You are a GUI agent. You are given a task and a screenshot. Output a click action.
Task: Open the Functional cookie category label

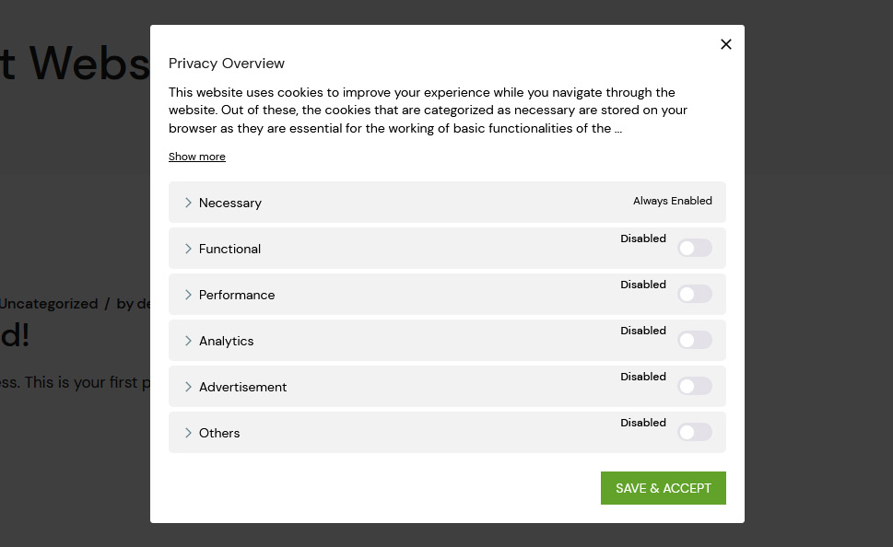pyautogui.click(x=229, y=249)
